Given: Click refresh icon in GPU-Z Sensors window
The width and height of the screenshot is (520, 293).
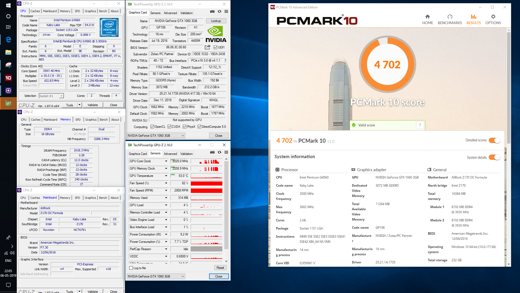Looking at the screenshot, I should tap(219, 152).
